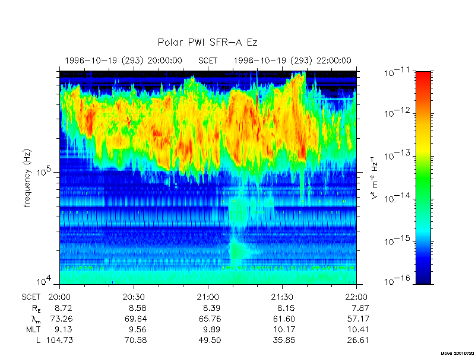Select the end timestamp ending in 22:00:00
This screenshot has height=356, width=475.
click(292, 61)
